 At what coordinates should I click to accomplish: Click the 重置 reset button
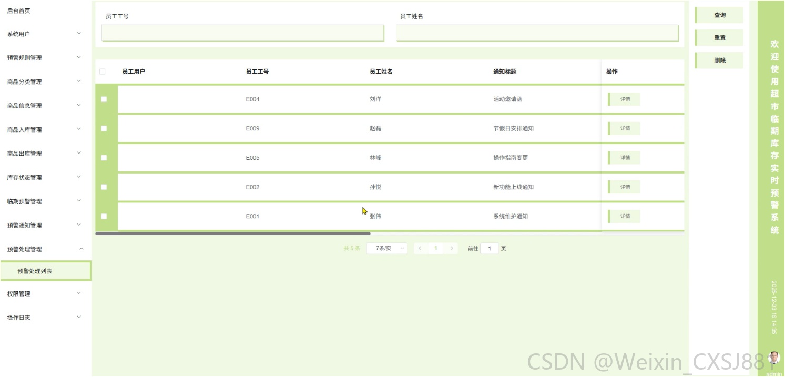[x=719, y=38]
